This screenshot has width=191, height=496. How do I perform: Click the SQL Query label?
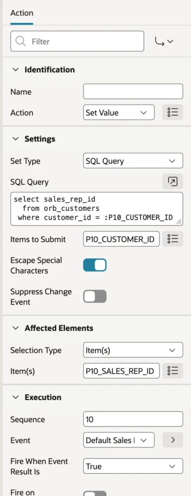pos(29,182)
